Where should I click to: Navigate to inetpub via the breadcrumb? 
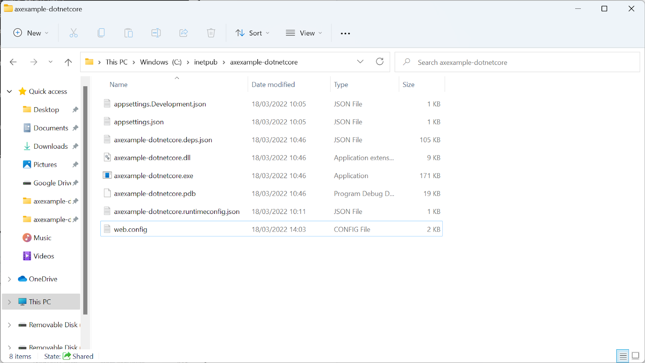coord(206,62)
